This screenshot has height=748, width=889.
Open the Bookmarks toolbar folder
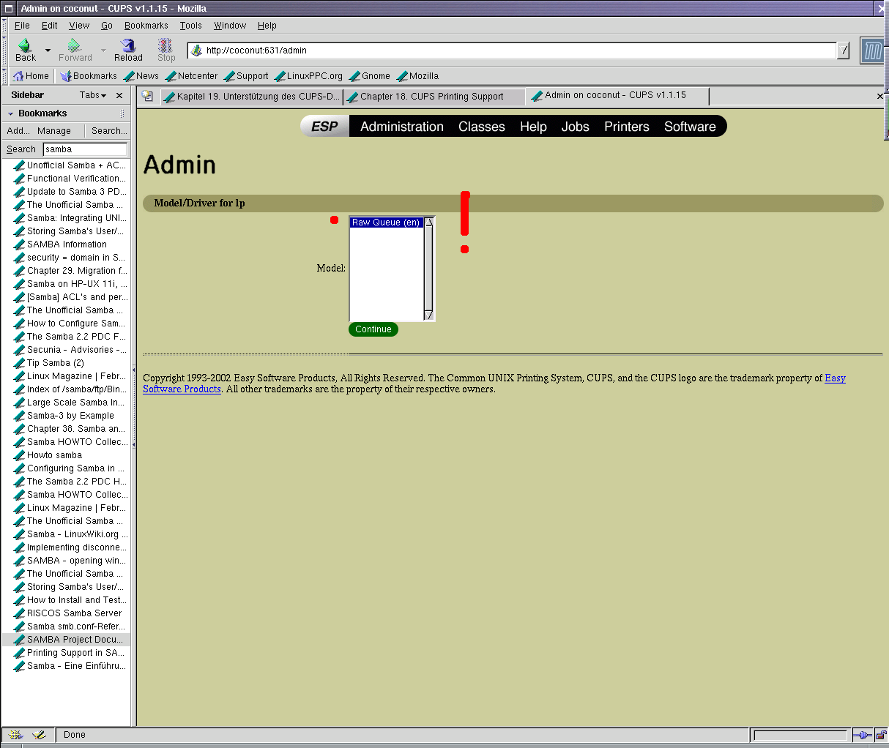(89, 76)
